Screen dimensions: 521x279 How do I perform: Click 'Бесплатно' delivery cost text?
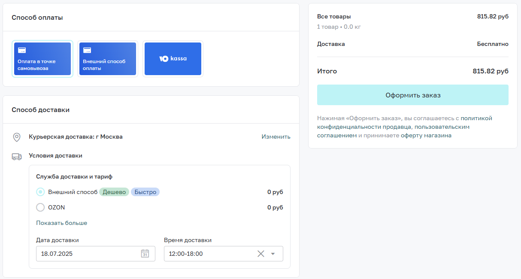coord(493,44)
